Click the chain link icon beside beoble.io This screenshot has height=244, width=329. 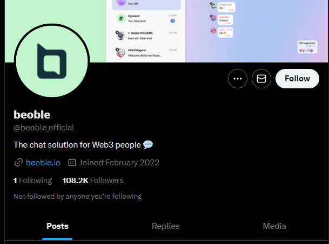click(18, 163)
